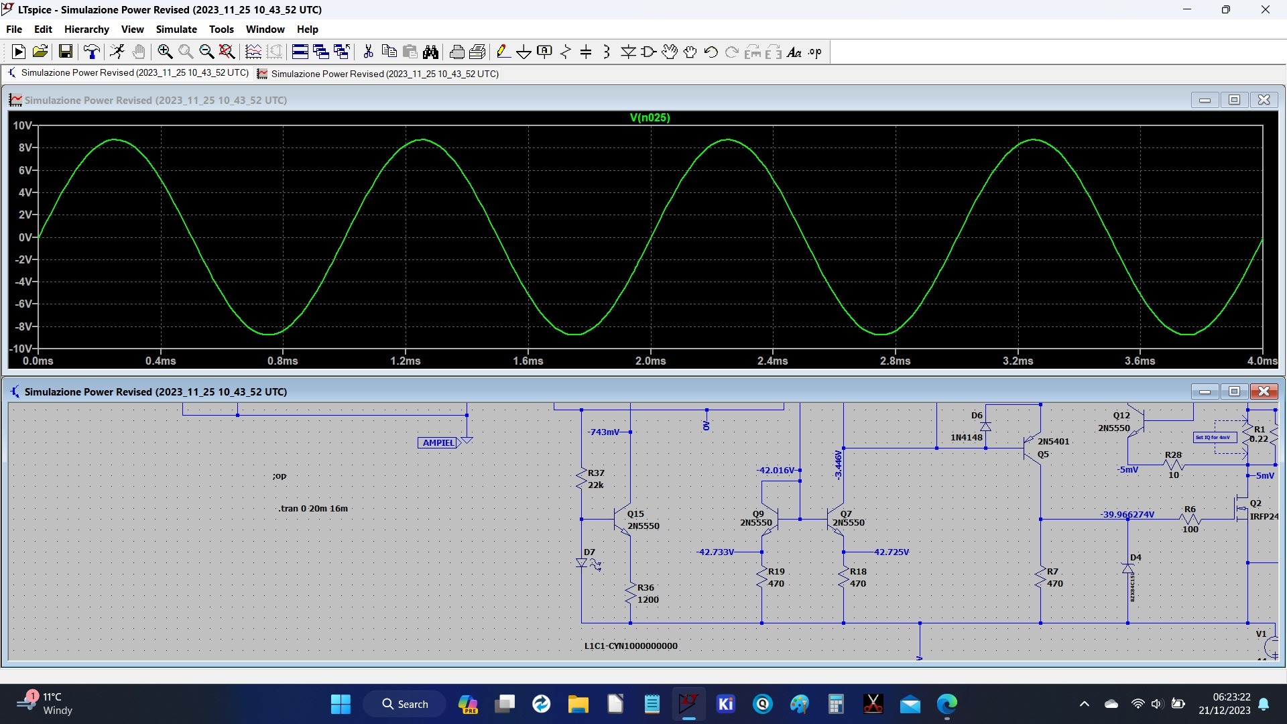
Task: Select the Text (Aa) tool
Action: coord(794,52)
